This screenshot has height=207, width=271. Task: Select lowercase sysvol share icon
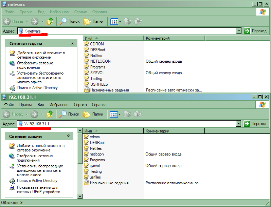(86, 166)
